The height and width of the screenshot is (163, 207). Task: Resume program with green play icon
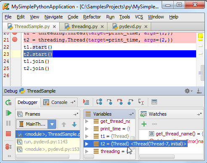coord(8,113)
